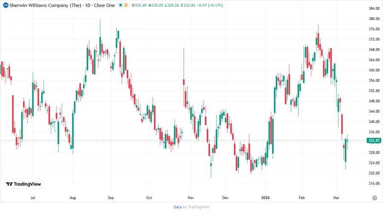The image size is (383, 212).
Task: Click the current price tag 332.83
Action: (x=374, y=140)
